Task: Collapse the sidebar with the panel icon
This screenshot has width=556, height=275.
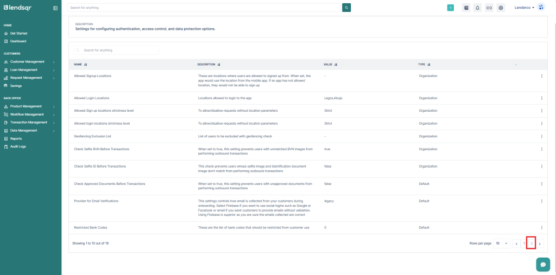Action: click(x=55, y=8)
